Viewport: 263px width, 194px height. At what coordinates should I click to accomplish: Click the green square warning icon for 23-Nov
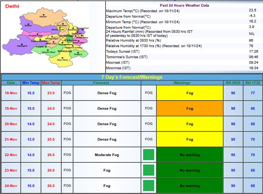(x=149, y=170)
